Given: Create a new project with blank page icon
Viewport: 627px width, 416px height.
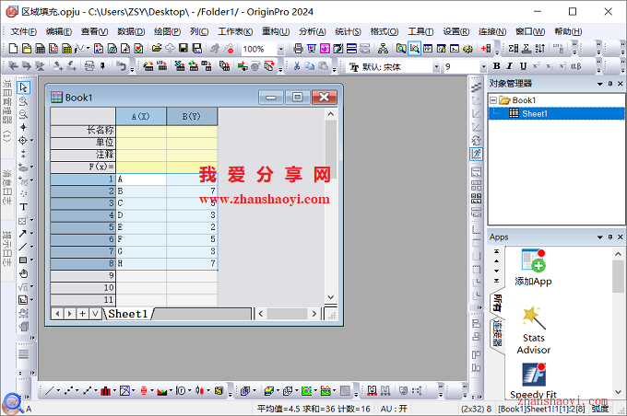Looking at the screenshot, I should (x=13, y=49).
